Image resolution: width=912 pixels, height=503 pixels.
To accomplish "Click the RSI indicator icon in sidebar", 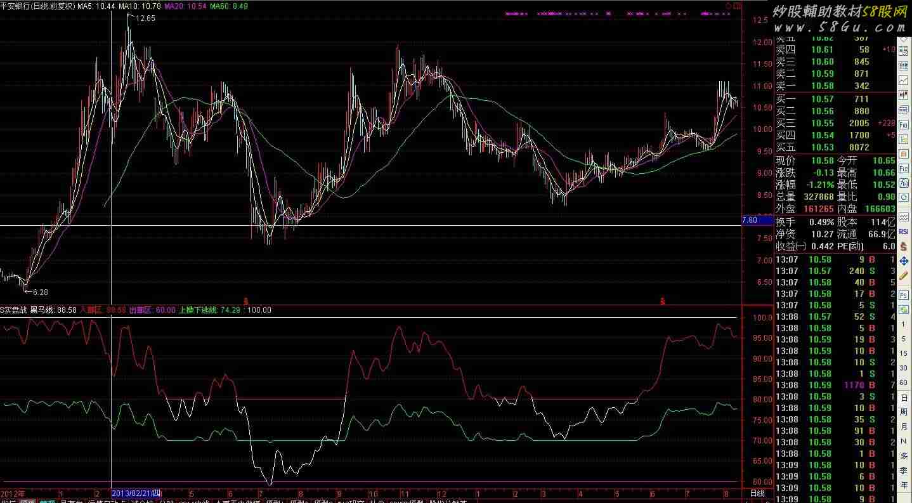I will (x=903, y=232).
